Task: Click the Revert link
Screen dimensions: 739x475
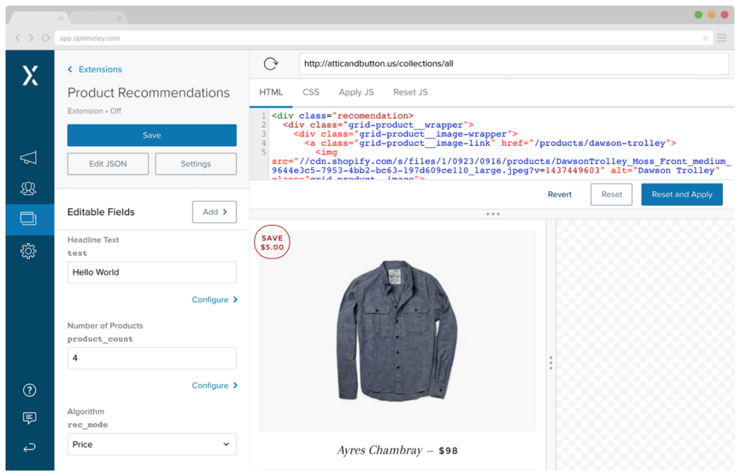Action: (559, 195)
